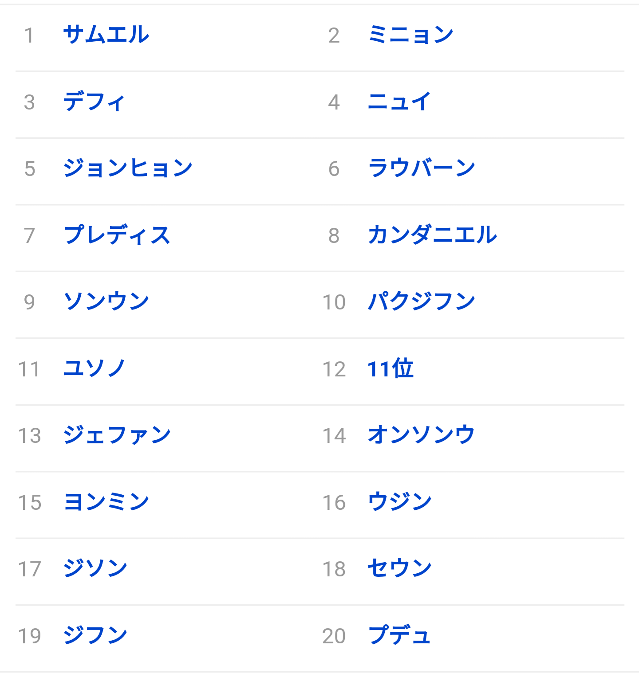Open the ジソン link ranked 17
Image resolution: width=639 pixels, height=677 pixels.
(95, 569)
